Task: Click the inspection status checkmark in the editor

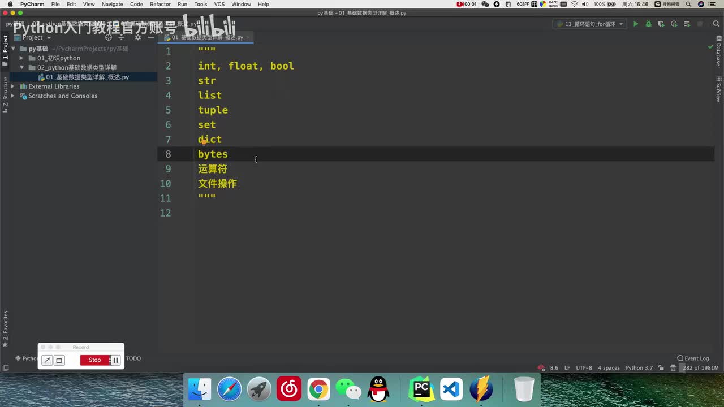Action: [710, 47]
